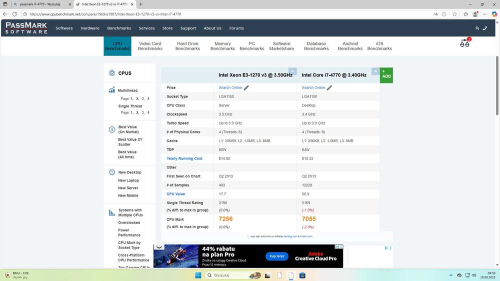Screen dimensions: 500x281
Task: Close the passmark i7-4770 search tab
Action: click(70, 4)
